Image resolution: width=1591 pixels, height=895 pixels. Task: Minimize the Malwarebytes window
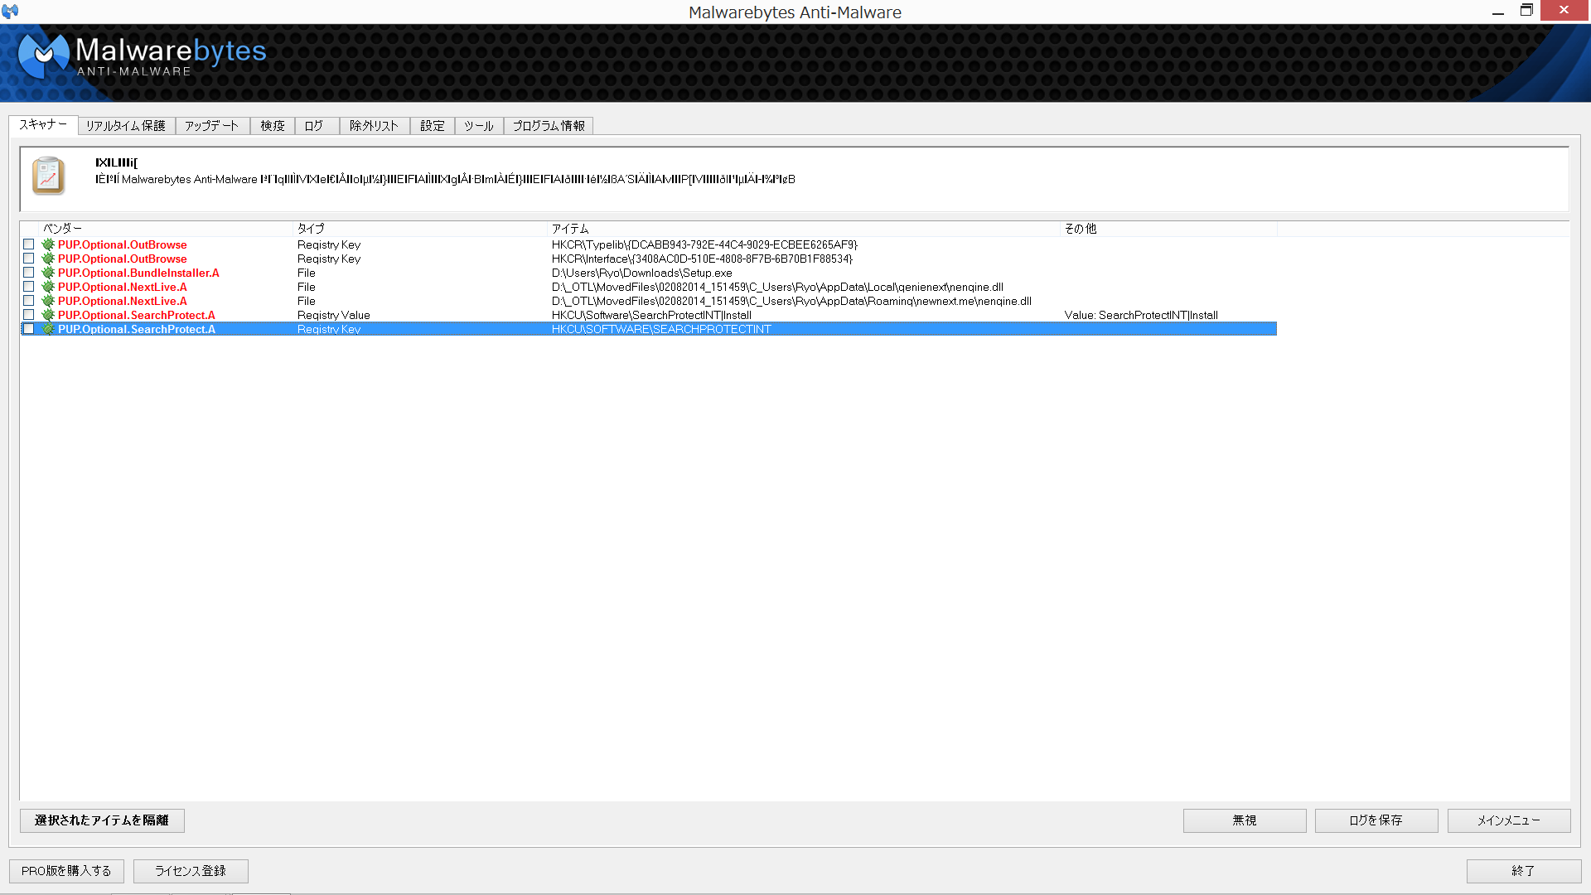coord(1497,12)
